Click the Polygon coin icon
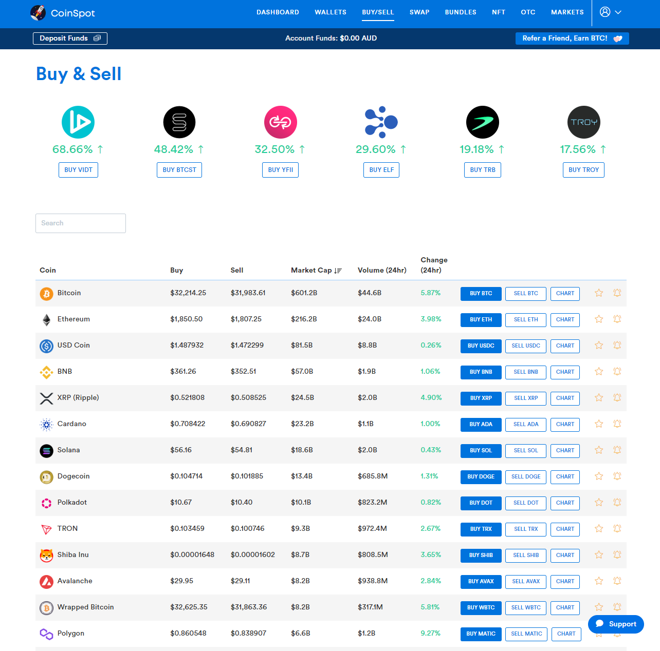Image resolution: width=660 pixels, height=651 pixels. coord(46,634)
